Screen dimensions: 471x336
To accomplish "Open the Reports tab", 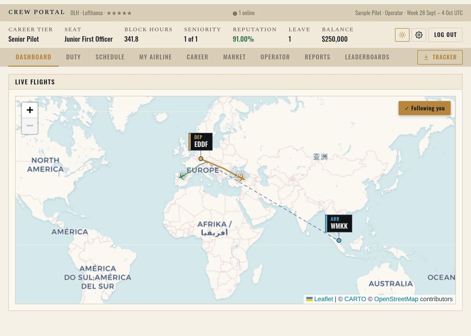I will [x=318, y=57].
